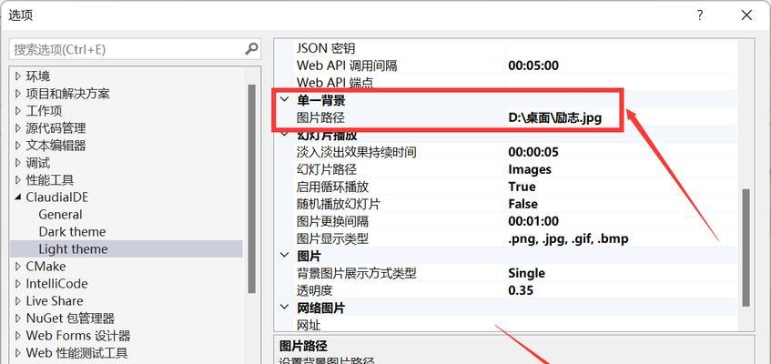Screen dimensions: 771x364
Task: Click the search magnifier icon
Action: pyautogui.click(x=251, y=49)
